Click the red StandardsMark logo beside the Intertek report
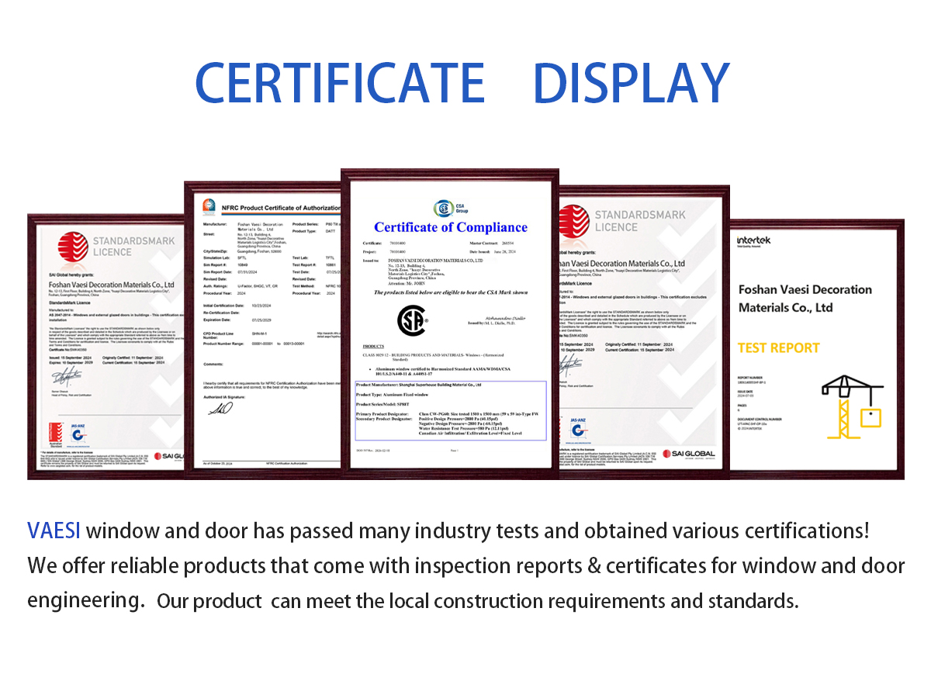This screenshot has height=698, width=931. pos(574,219)
